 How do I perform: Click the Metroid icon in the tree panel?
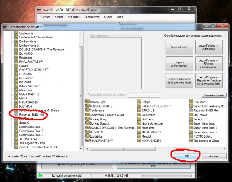[x=16, y=98]
